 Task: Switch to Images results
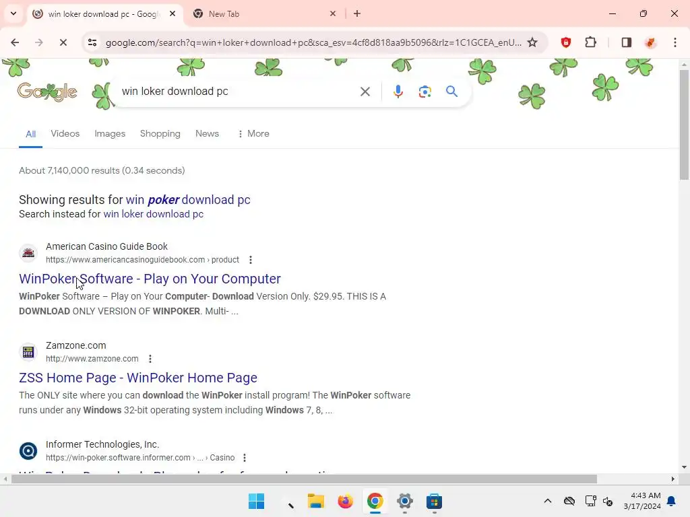pos(110,134)
